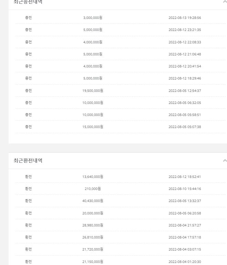Select the 13,640,000원 withdrawal amount
This screenshot has width=227, height=265.
pos(93,177)
